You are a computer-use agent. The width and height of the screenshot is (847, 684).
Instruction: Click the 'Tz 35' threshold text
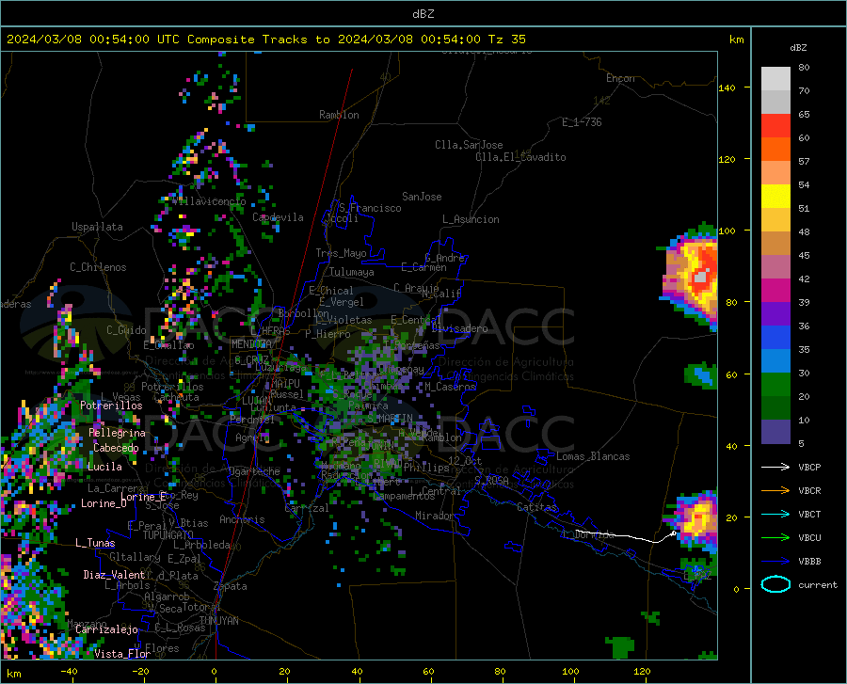click(x=506, y=40)
